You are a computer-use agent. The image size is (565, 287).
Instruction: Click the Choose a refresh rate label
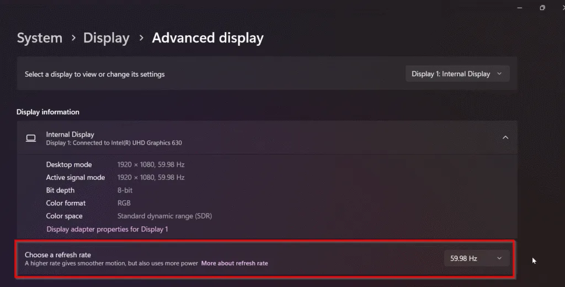[x=58, y=255]
